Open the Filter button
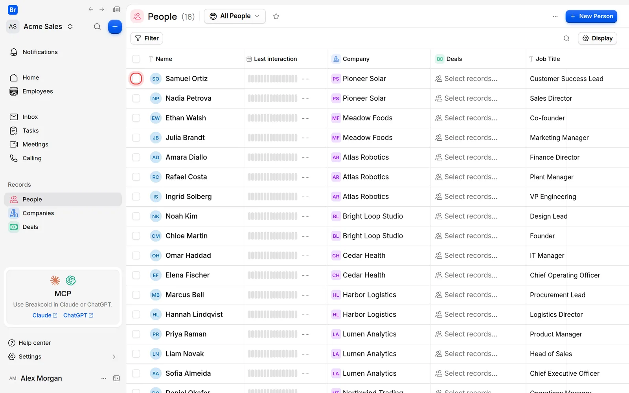 click(147, 38)
